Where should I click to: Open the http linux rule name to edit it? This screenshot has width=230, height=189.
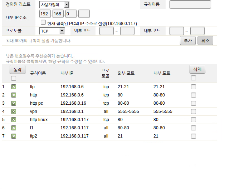(39, 120)
